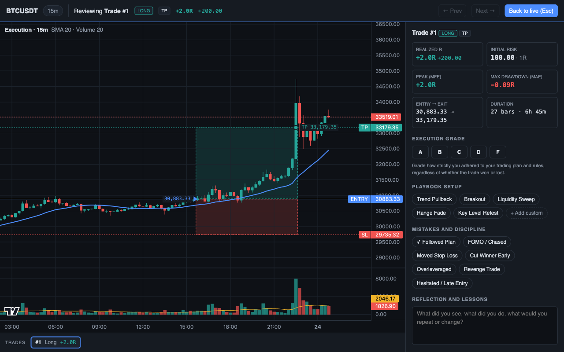Viewport: 564px width, 352px height.
Task: Mark Hesitated / Late Entry mistake
Action: [x=442, y=283]
